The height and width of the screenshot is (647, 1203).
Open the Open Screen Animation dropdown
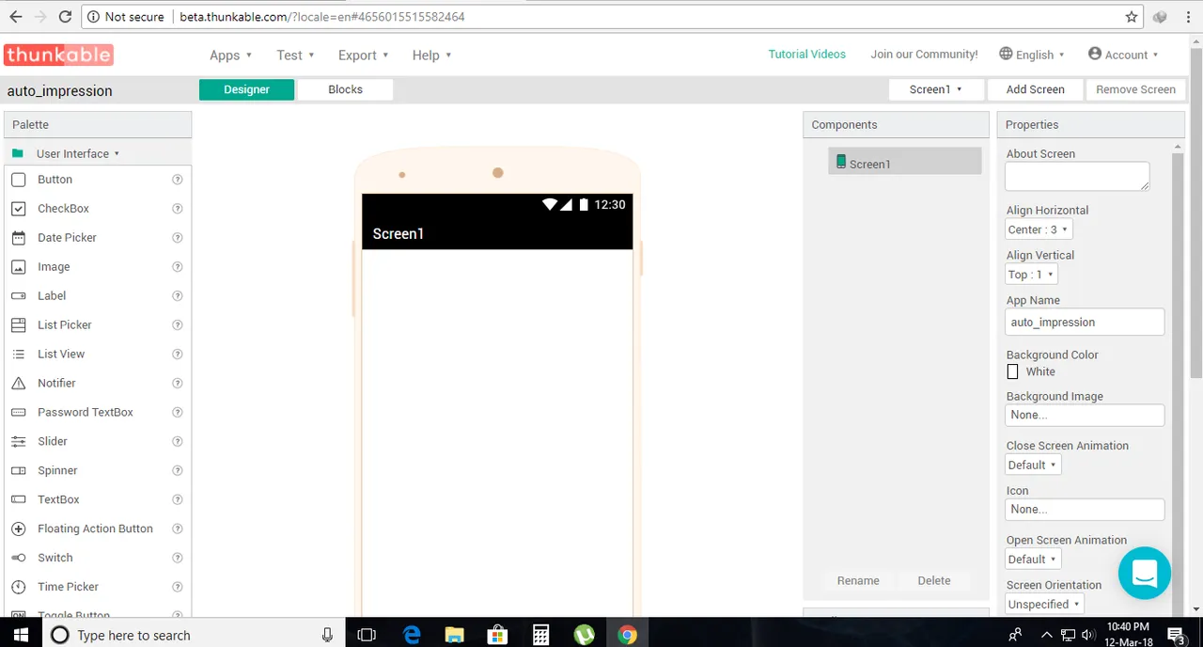(1033, 560)
